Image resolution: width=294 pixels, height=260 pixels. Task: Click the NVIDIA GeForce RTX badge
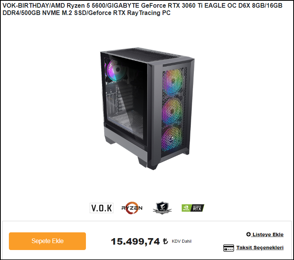click(193, 208)
